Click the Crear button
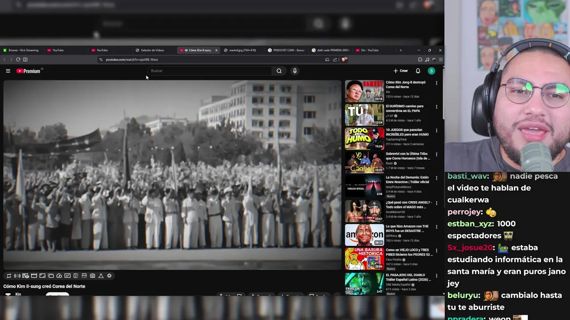Image resolution: width=570 pixels, height=320 pixels. 400,71
